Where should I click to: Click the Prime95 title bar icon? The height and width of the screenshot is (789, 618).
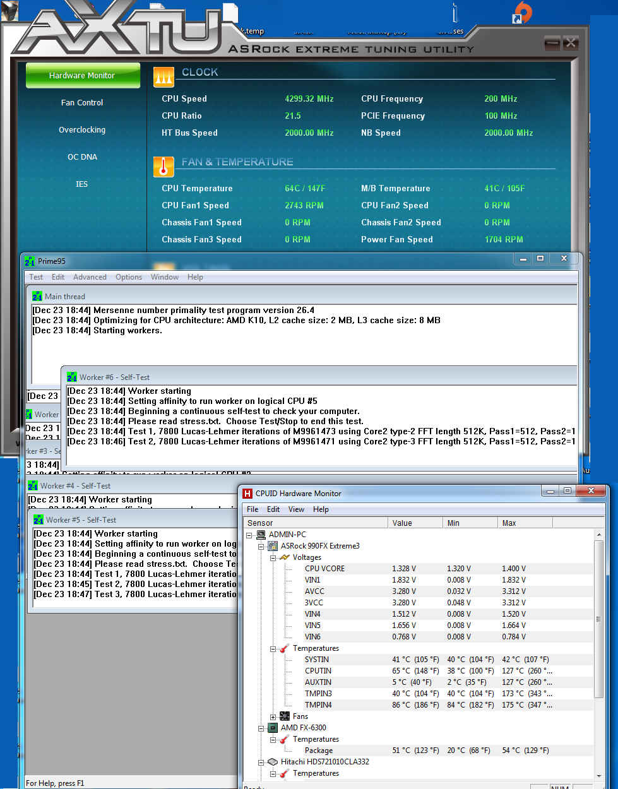point(30,261)
